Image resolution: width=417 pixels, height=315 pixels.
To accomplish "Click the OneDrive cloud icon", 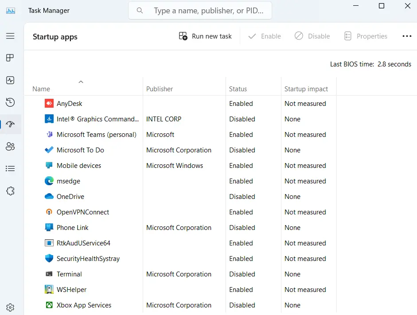I will 49,196.
